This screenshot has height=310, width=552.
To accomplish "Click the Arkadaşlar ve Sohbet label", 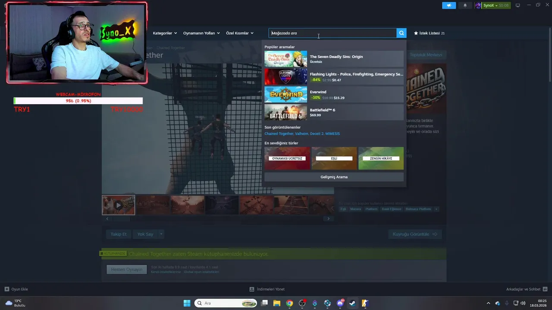I will [x=523, y=289].
